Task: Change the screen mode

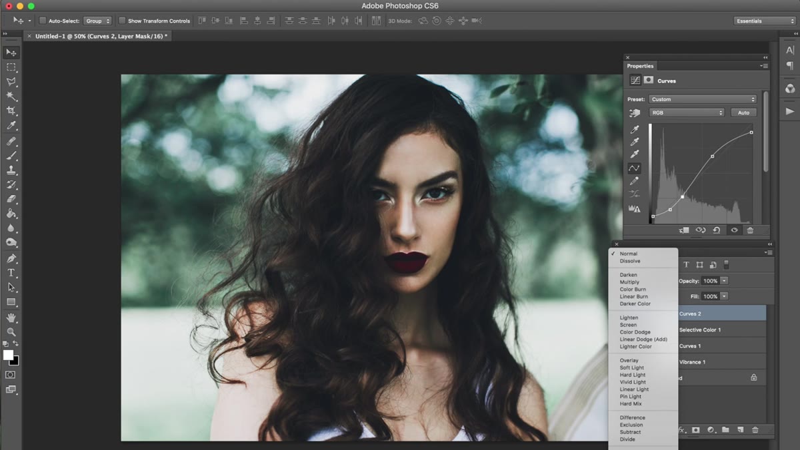Action: coord(11,390)
